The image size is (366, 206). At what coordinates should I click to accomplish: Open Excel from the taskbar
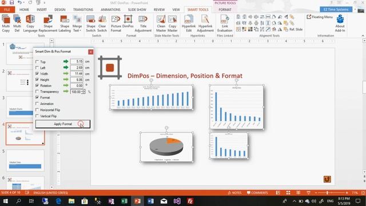(124, 201)
